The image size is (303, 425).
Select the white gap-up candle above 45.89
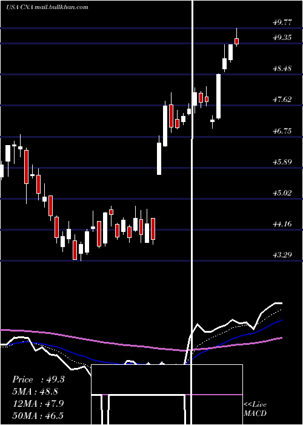[x=159, y=158]
